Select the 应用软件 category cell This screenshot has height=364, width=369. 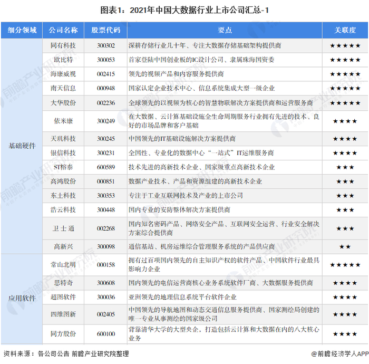pyautogui.click(x=22, y=299)
